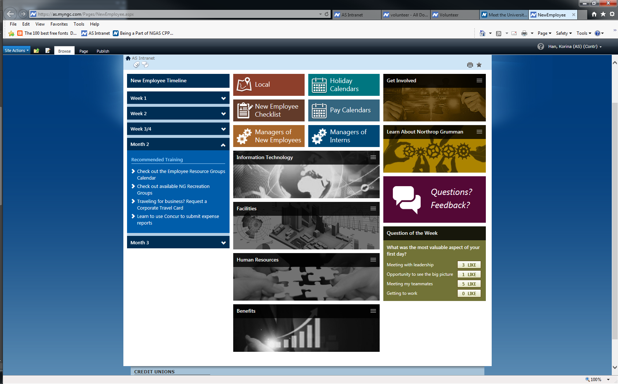Open the Information Technology hamburger menu
Viewport: 618px width, 384px height.
(373, 157)
